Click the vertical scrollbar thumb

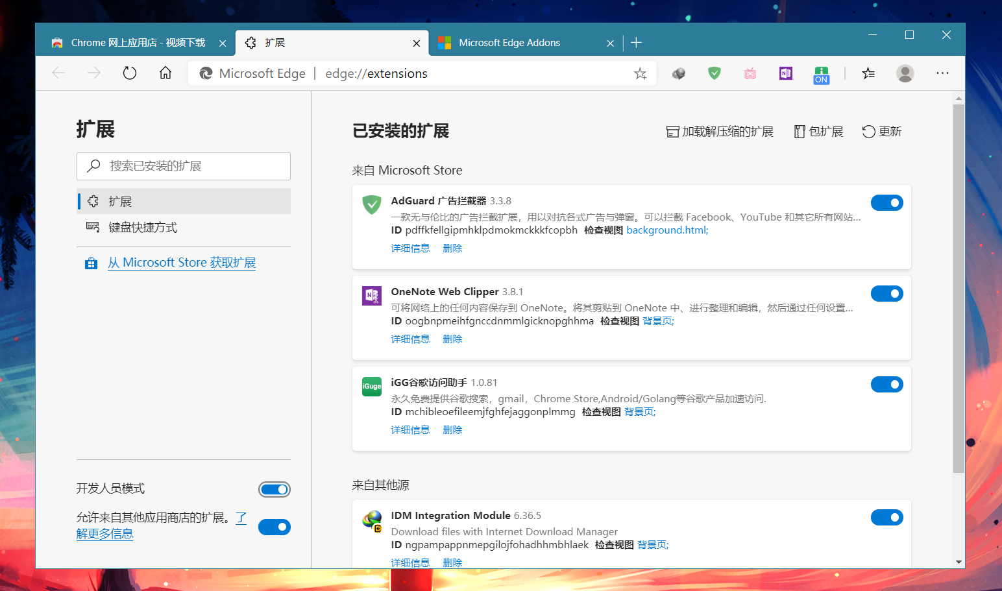(x=959, y=289)
